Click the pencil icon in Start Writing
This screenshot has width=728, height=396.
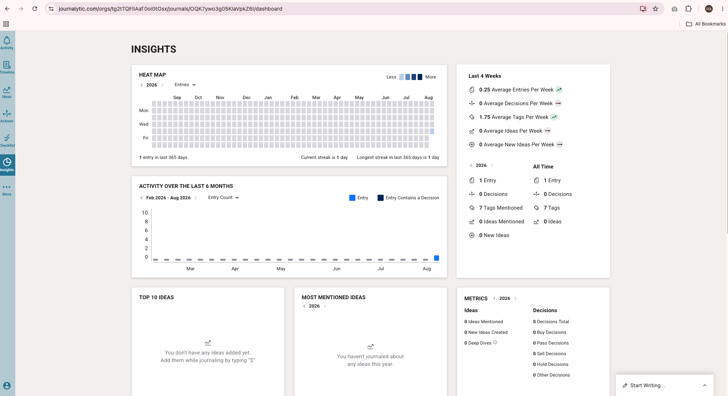click(x=625, y=385)
